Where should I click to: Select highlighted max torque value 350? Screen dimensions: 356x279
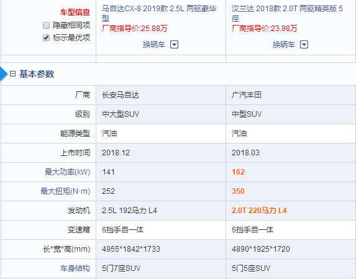tap(238, 191)
